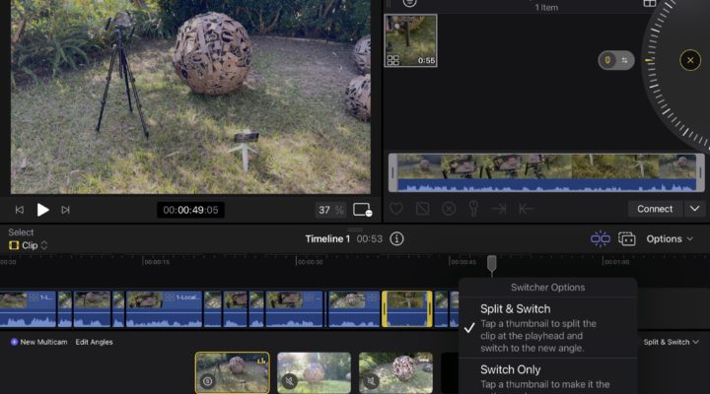
Task: Toggle first angle audio icon
Action: [x=207, y=381]
